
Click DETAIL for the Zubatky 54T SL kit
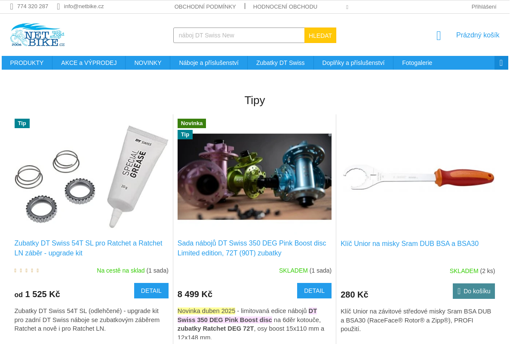[x=151, y=291]
